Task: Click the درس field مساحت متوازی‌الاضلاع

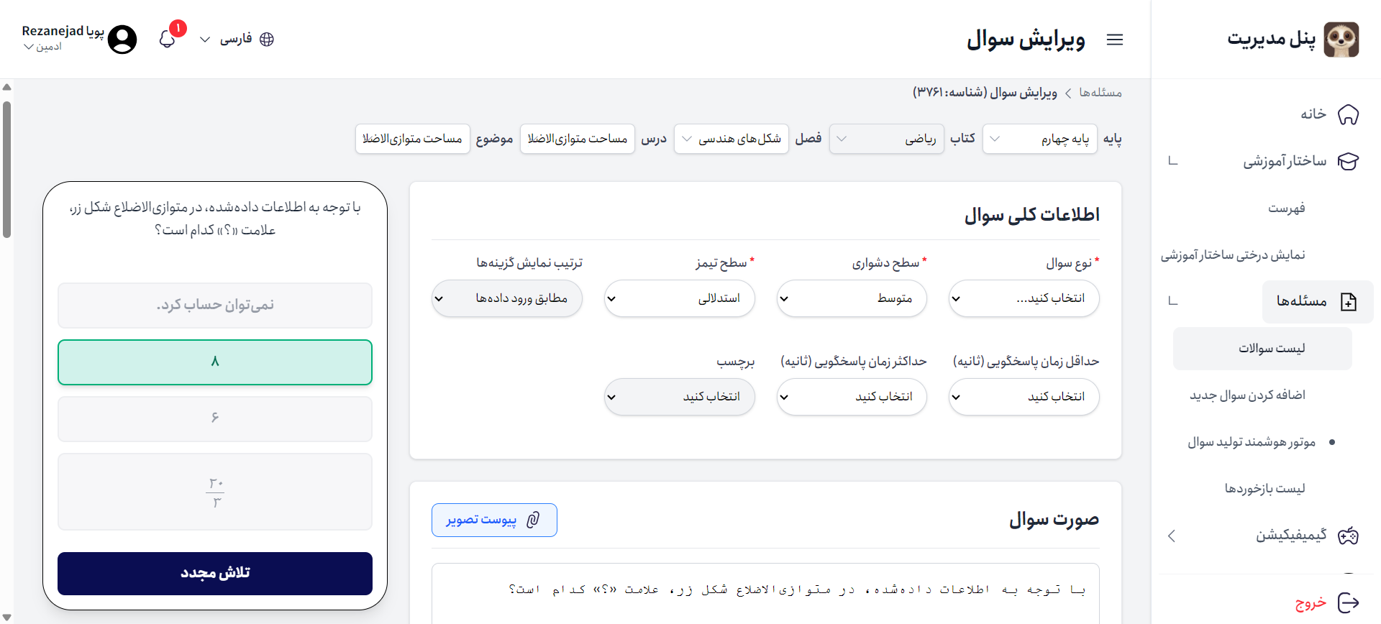Action: 578,139
